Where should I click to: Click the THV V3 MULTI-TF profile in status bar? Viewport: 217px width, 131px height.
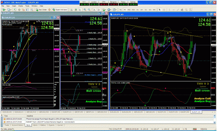pos(115,129)
